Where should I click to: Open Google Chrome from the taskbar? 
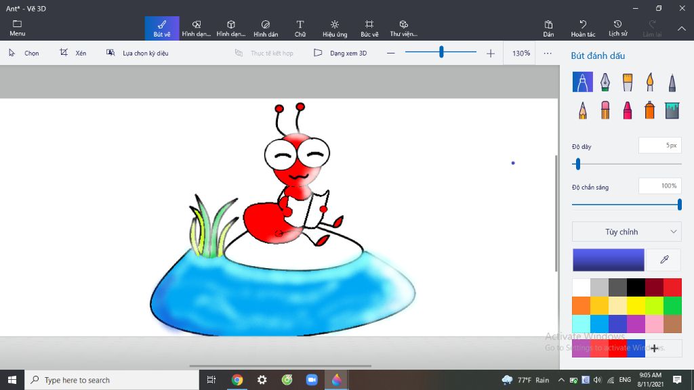[237, 380]
